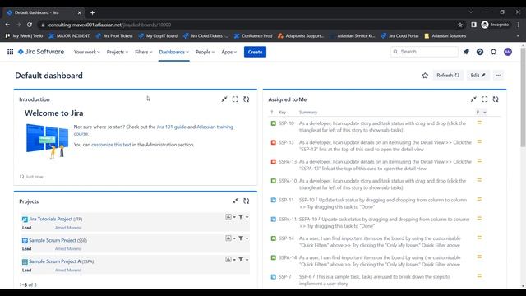Open a new browser tab
The height and width of the screenshot is (296, 526).
coord(92,13)
